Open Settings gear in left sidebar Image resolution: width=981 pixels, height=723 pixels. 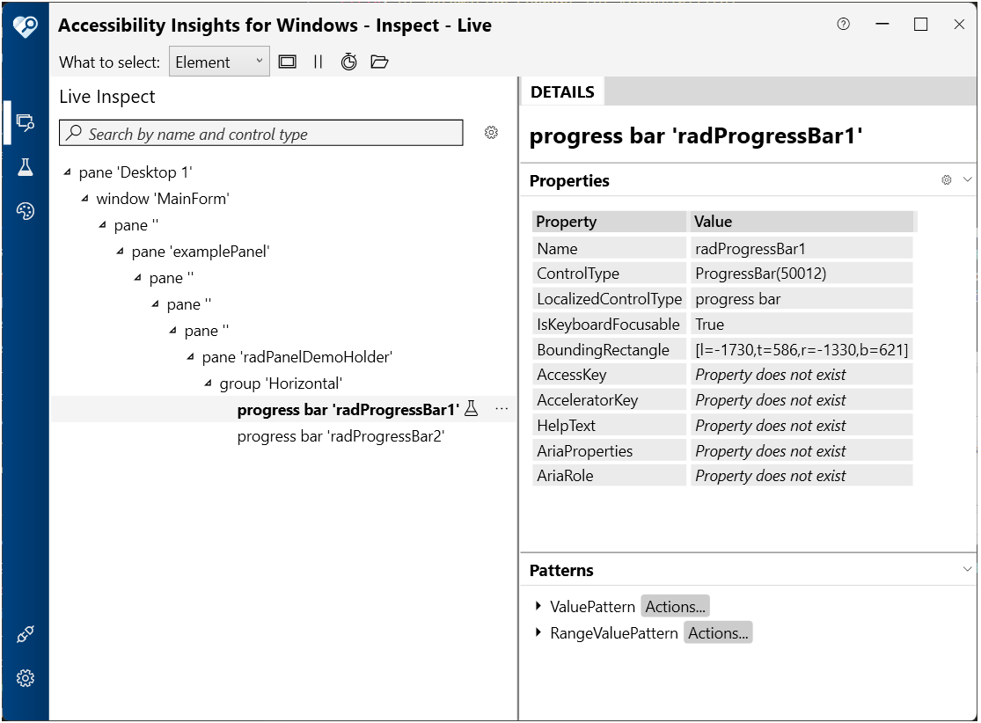click(25, 678)
